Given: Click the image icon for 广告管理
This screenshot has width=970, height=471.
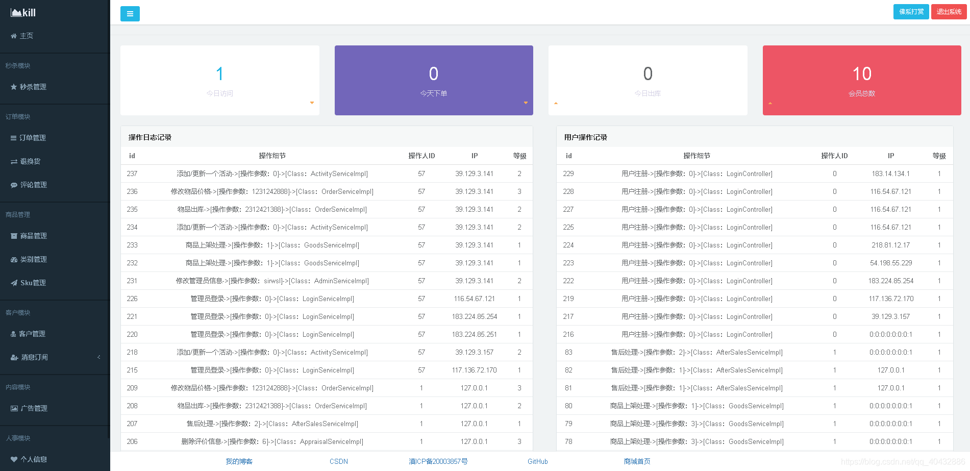Looking at the screenshot, I should point(14,409).
